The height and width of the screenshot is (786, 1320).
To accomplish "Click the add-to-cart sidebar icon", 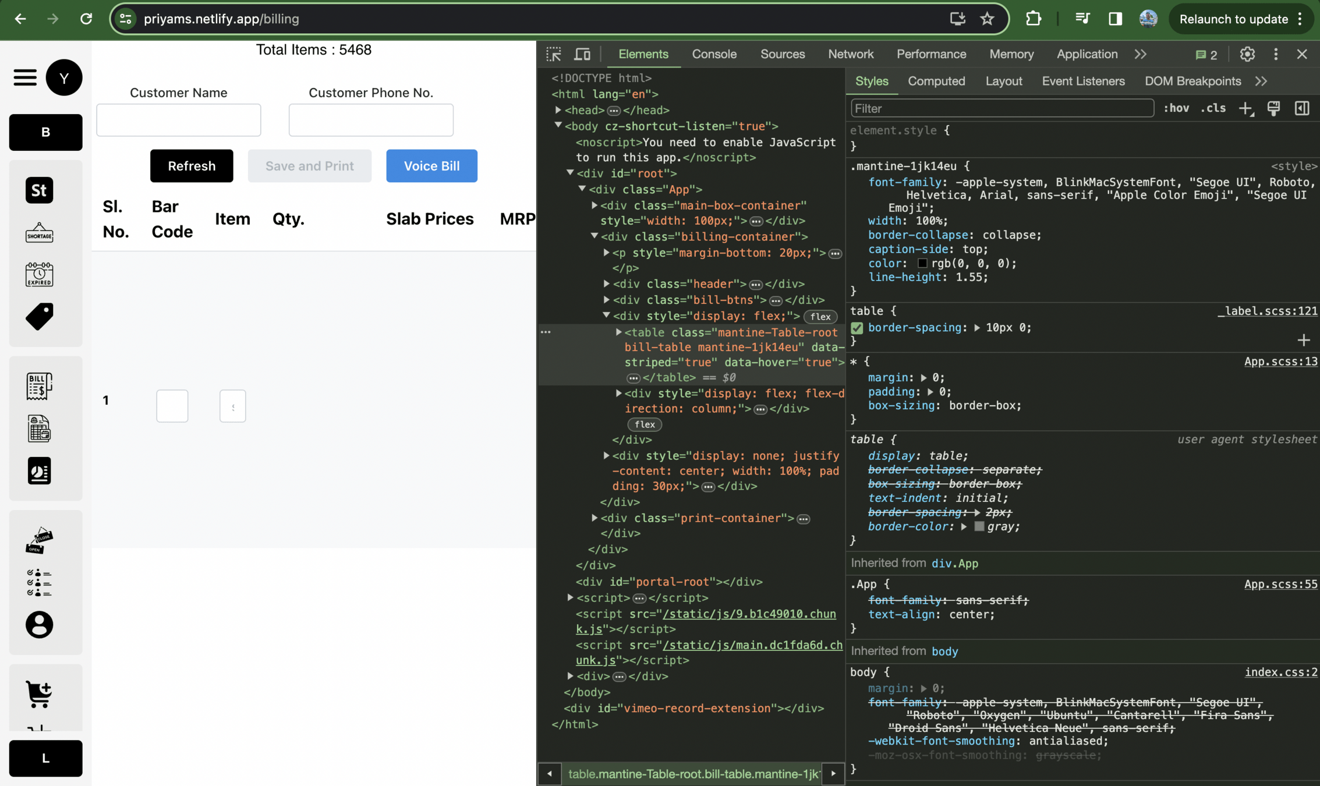I will [39, 693].
